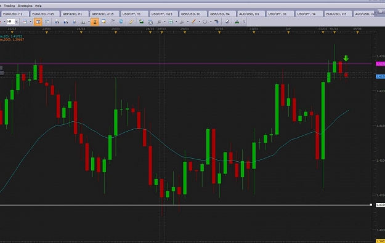This screenshot has width=385, height=243.
Task: Click the 20-period indicator label 1.41722
Action: (11, 36)
